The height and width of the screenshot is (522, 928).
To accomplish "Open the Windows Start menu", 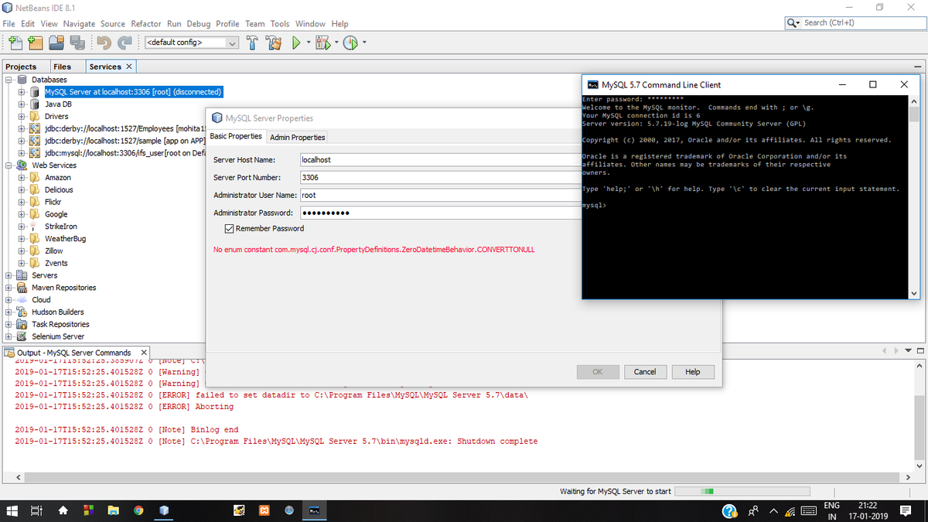I will click(x=12, y=510).
